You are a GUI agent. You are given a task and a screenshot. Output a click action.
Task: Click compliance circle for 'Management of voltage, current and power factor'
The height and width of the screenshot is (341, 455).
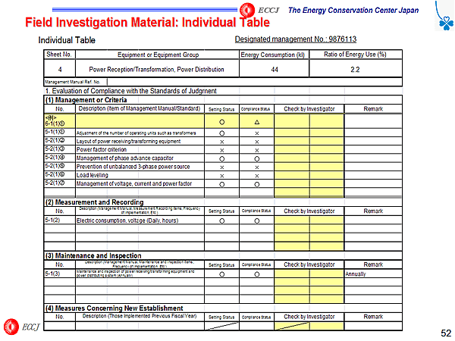click(x=257, y=184)
